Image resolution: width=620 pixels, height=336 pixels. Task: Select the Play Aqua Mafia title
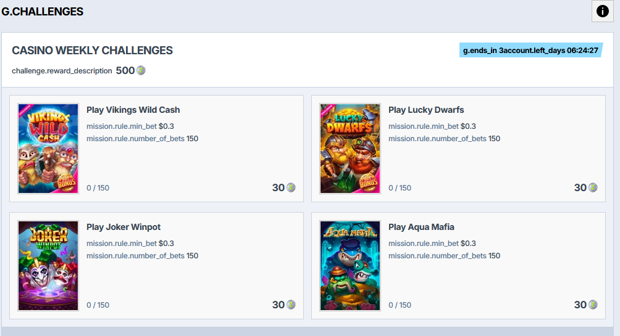point(421,227)
